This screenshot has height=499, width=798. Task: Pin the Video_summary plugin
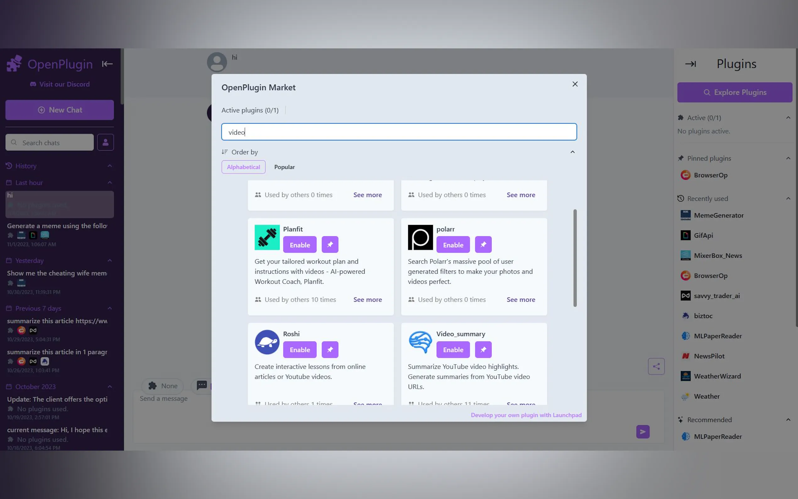coord(483,349)
